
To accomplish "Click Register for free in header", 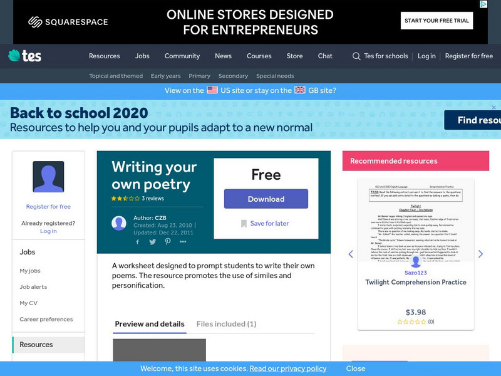I will 469,56.
